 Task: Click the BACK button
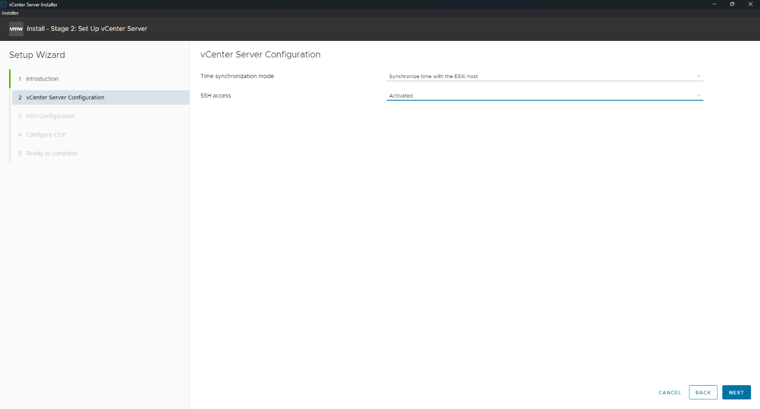pos(703,392)
